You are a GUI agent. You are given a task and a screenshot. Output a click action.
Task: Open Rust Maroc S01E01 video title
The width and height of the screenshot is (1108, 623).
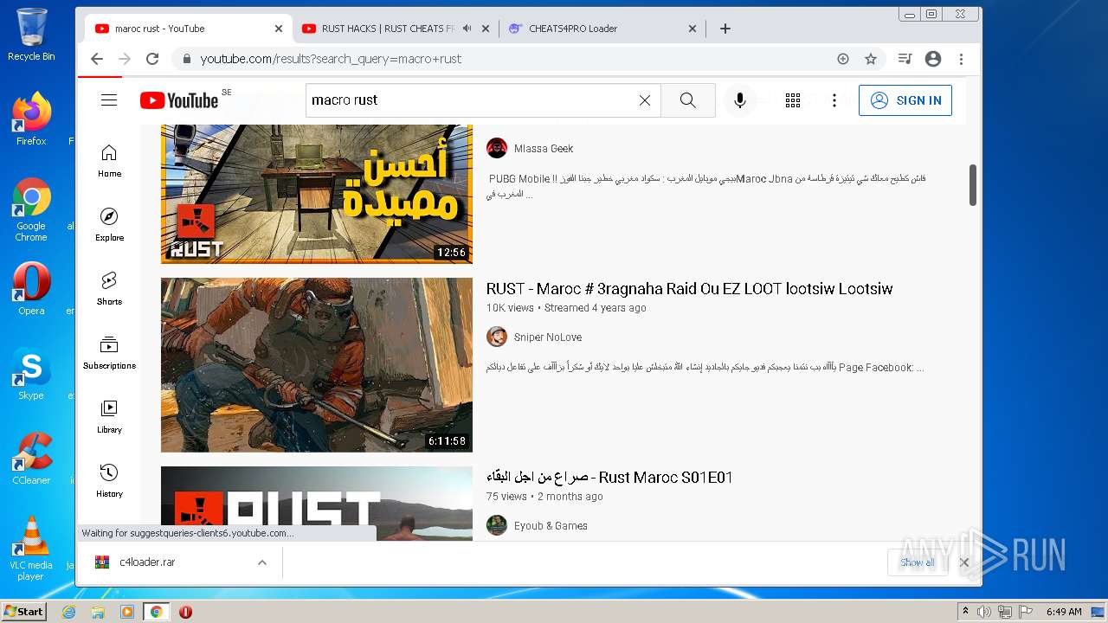coord(609,478)
